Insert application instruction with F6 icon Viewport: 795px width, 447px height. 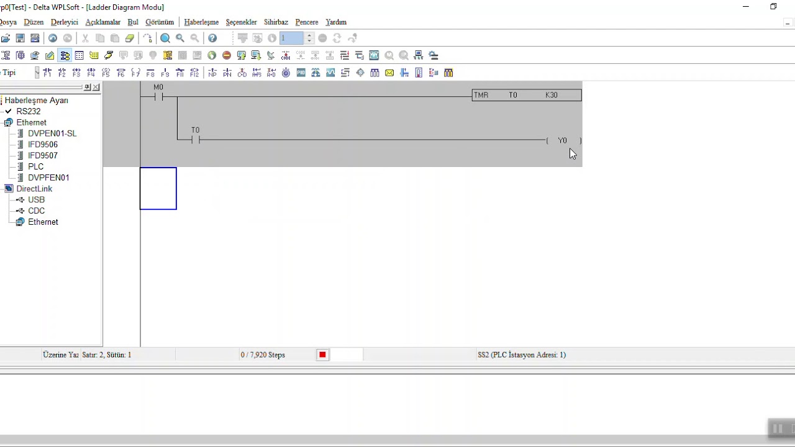point(121,73)
